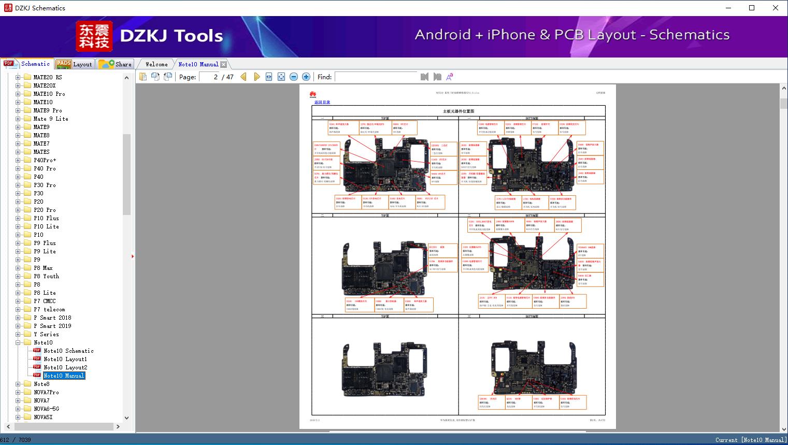Select the P Smart 2018 folder

(x=52, y=318)
